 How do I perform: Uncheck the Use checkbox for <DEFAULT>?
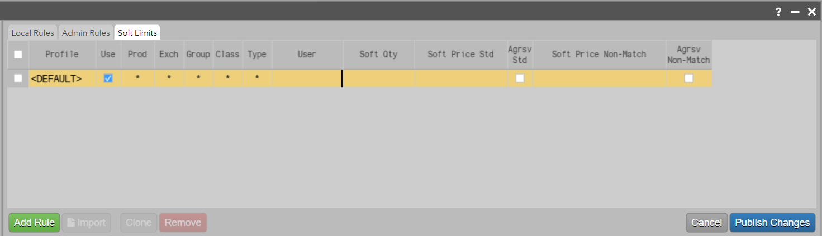coord(108,78)
